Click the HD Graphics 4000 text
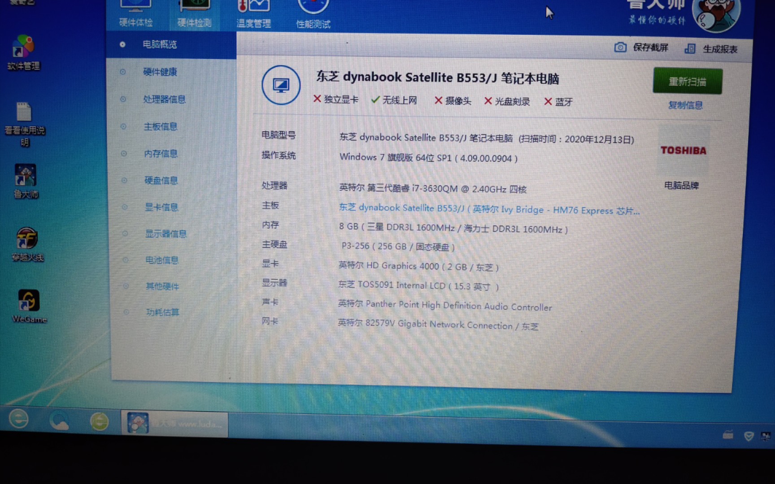This screenshot has height=484, width=775. 418,266
